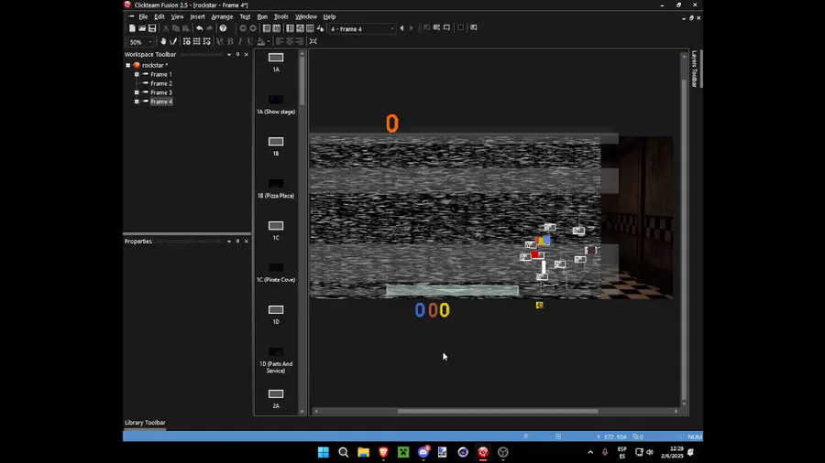Select Frame 2 in the workspace tree
Screen dimensions: 825x463
click(x=161, y=83)
